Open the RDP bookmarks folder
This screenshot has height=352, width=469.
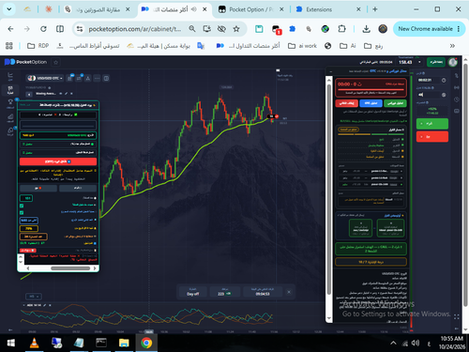tap(38, 46)
